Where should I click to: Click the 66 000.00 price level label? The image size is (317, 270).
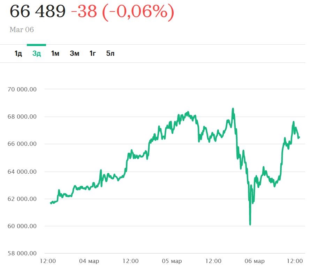[x=22, y=144]
